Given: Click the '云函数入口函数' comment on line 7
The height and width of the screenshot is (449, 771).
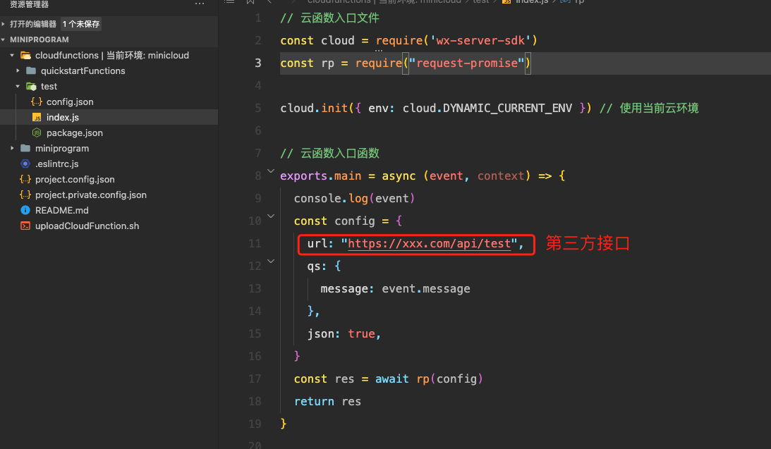Looking at the screenshot, I should click(340, 153).
